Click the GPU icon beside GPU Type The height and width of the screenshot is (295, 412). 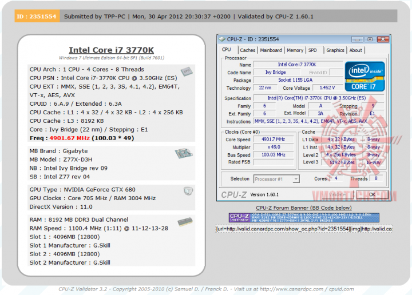coord(188,191)
